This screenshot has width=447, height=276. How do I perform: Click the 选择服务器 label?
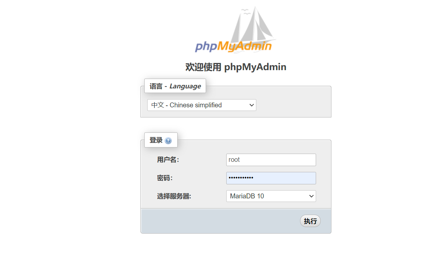pyautogui.click(x=174, y=196)
